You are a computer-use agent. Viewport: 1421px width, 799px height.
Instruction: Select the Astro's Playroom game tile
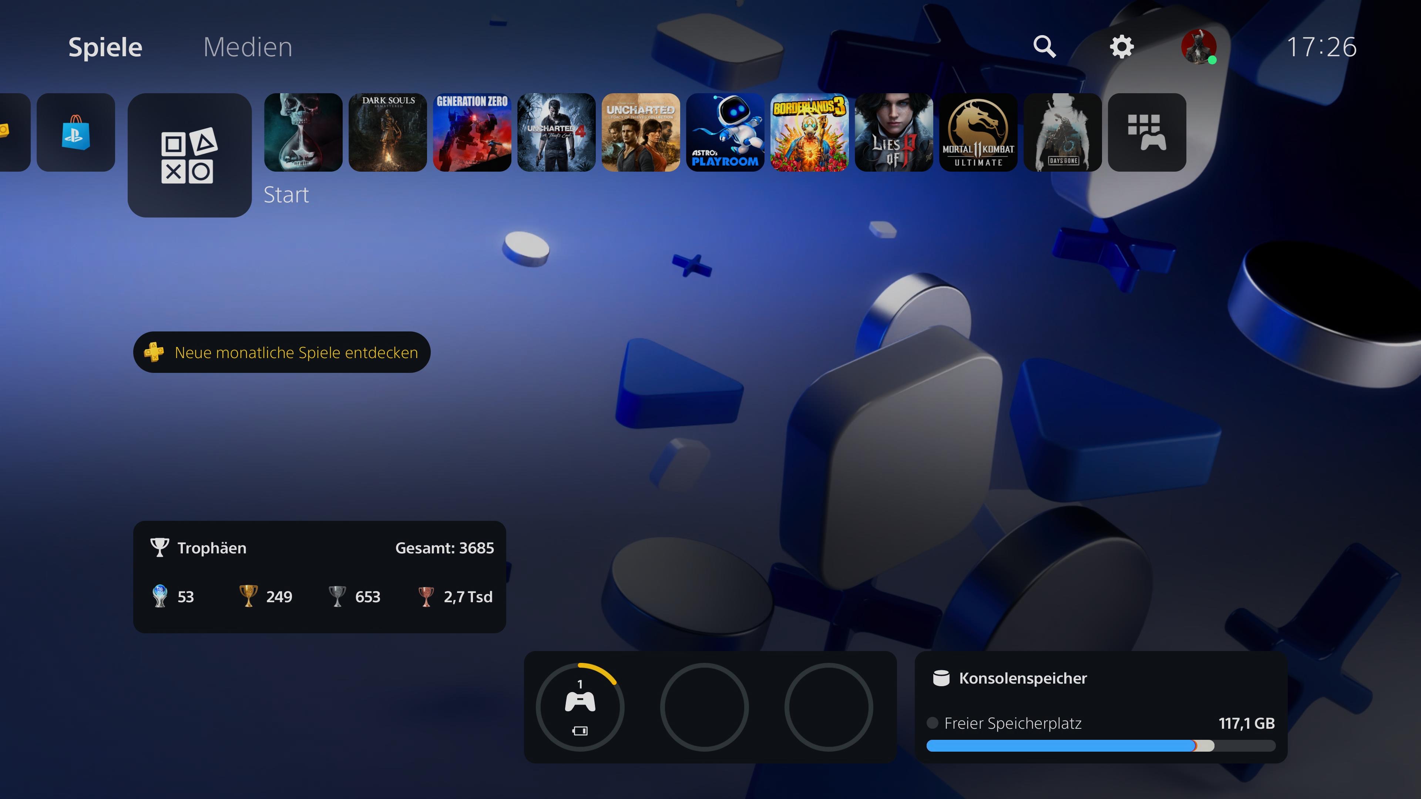(x=725, y=132)
